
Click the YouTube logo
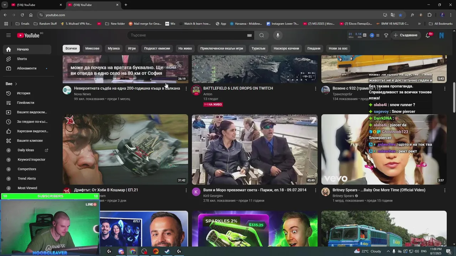click(x=28, y=35)
